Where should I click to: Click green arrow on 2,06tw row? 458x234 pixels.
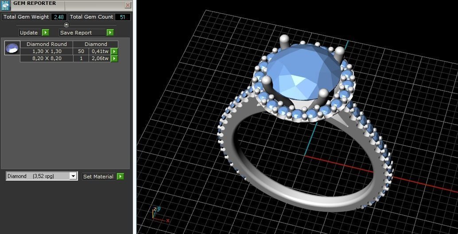[114, 58]
